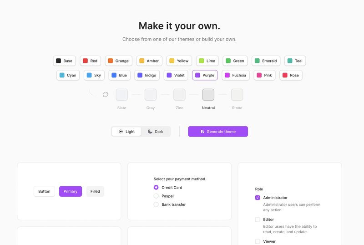Select the Bank transfer radio option
Screen dimensions: 364x245
[x=156, y=204]
